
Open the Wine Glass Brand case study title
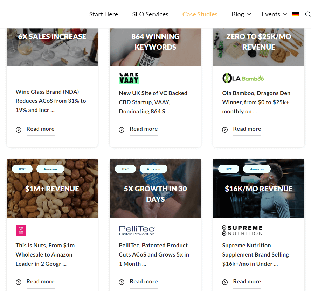(x=51, y=101)
